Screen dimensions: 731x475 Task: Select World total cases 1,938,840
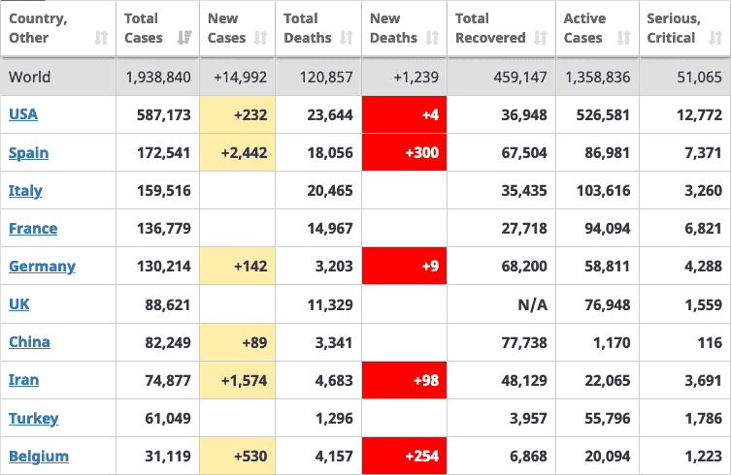(x=158, y=78)
